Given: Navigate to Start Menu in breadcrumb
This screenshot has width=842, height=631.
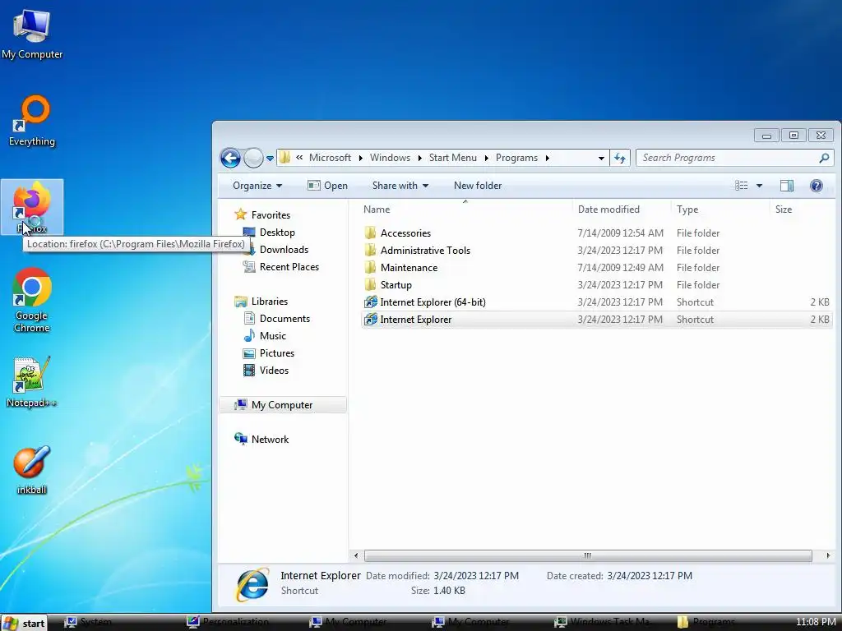Looking at the screenshot, I should point(453,158).
